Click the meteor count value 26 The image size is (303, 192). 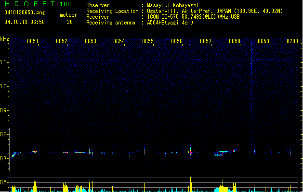coord(70,22)
